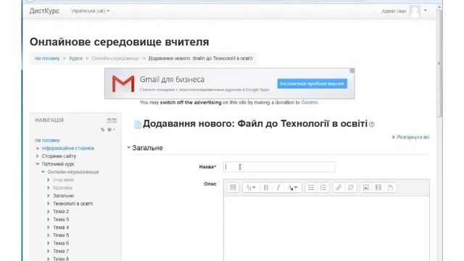Click into the Назва text field

[x=279, y=167]
